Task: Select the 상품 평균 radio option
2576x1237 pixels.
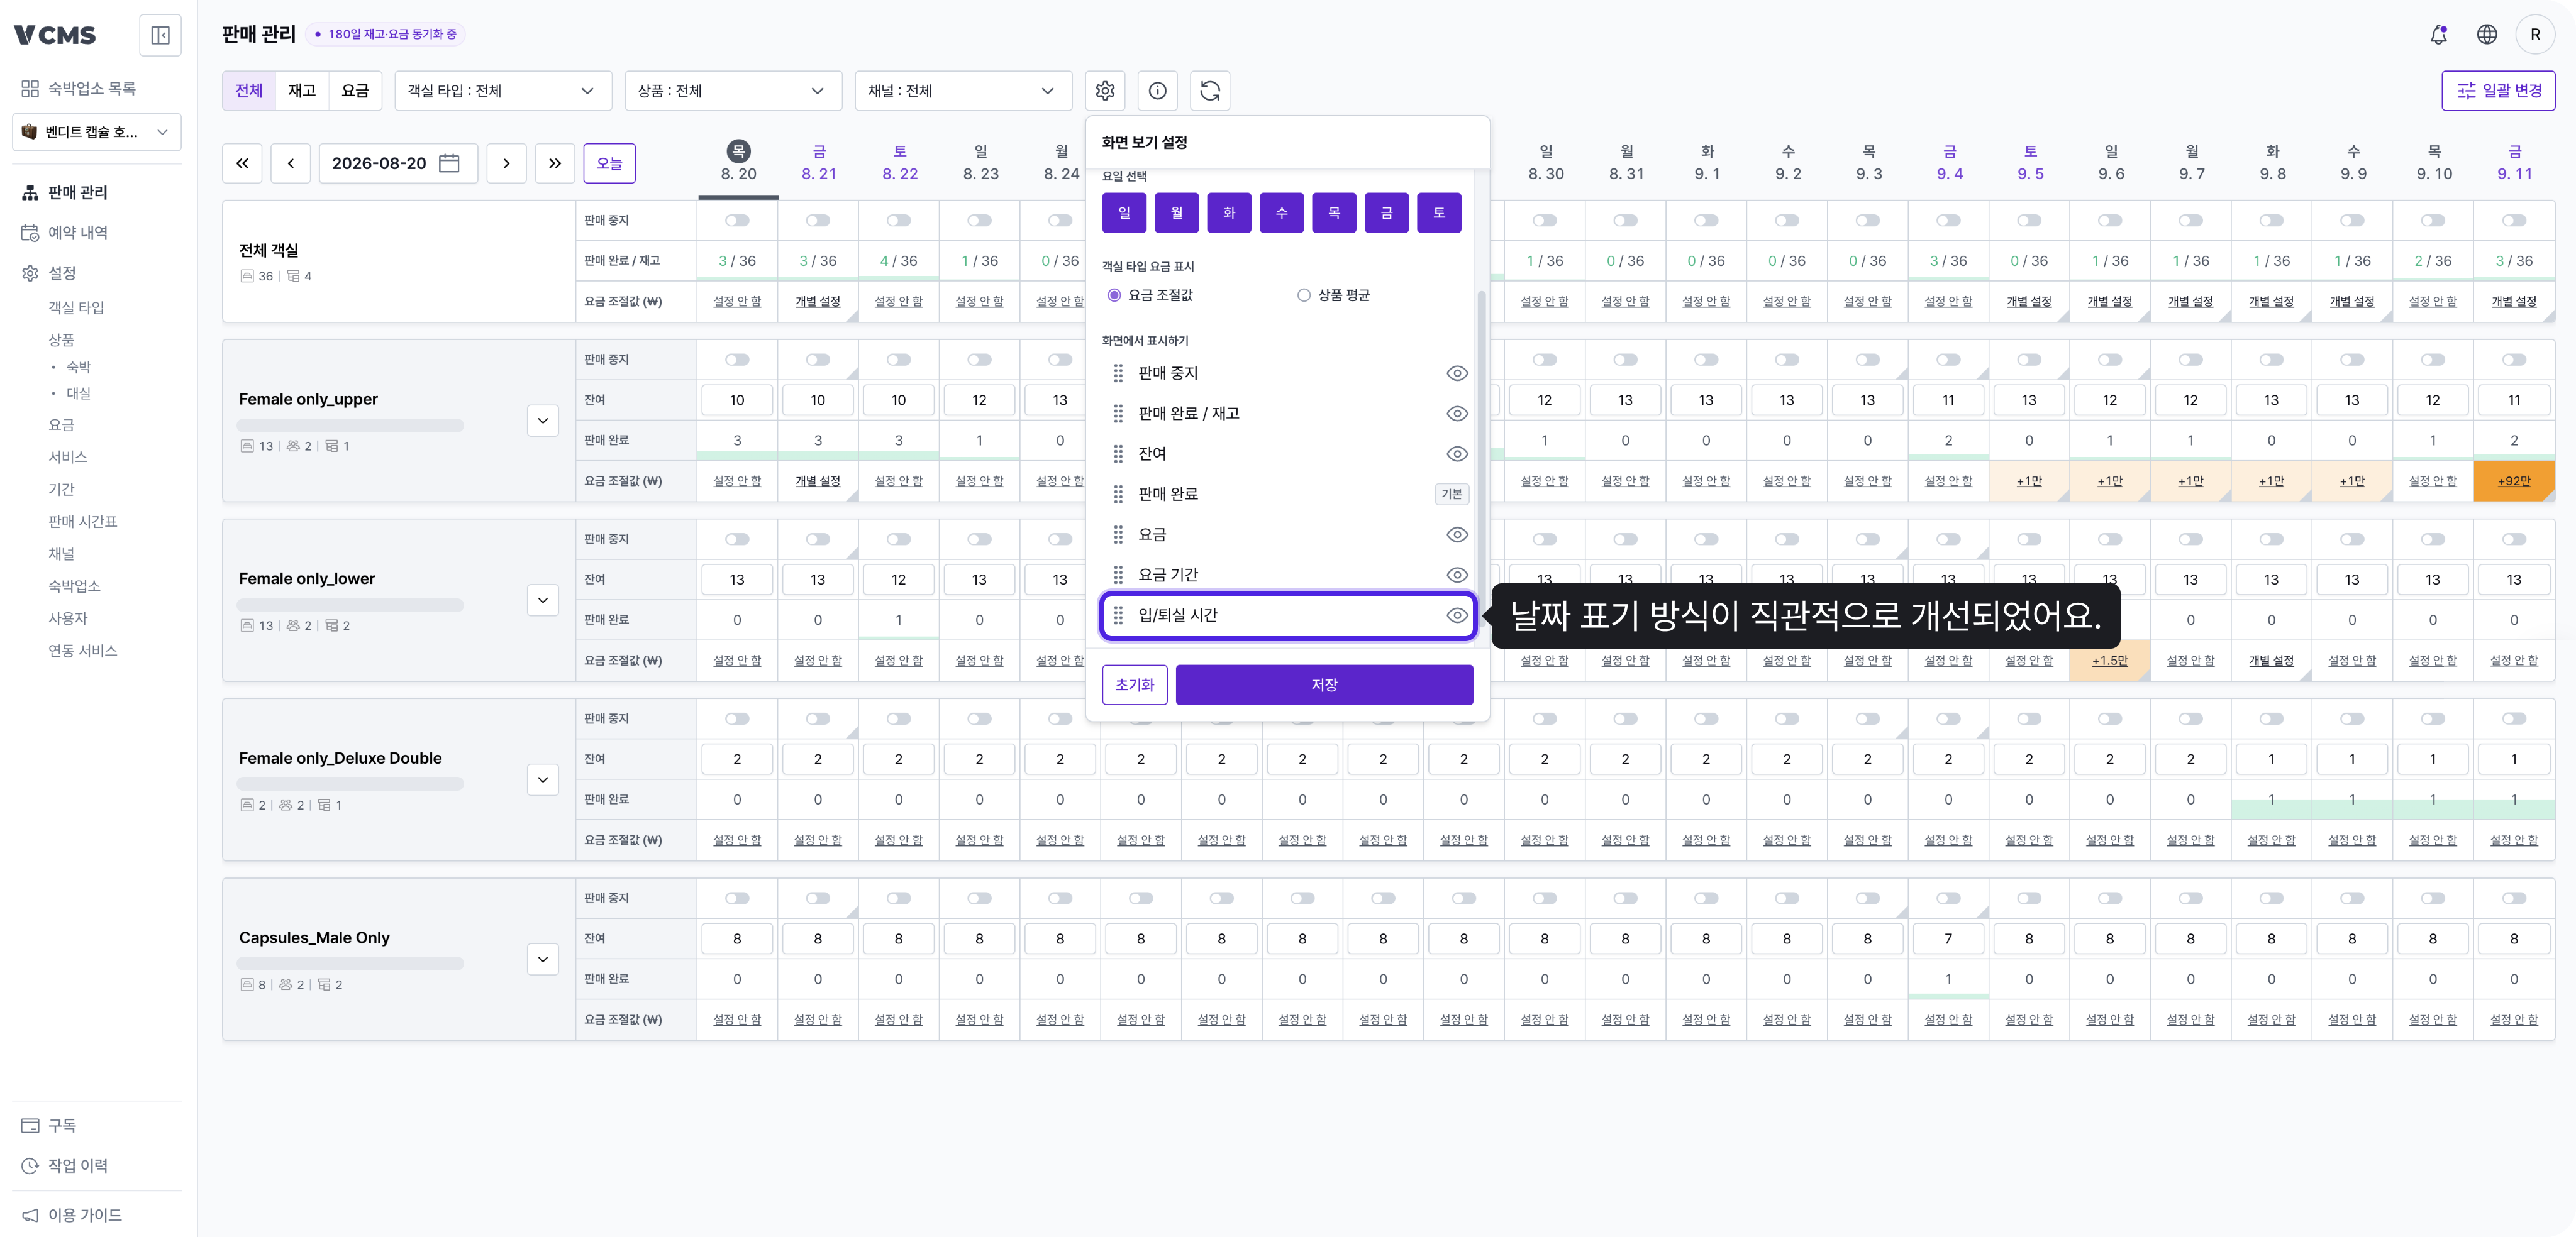Action: coord(1303,295)
